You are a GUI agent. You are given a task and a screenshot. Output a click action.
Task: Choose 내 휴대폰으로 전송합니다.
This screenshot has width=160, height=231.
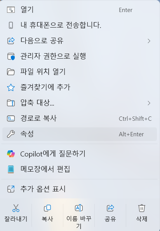pyautogui.click(x=80, y=25)
